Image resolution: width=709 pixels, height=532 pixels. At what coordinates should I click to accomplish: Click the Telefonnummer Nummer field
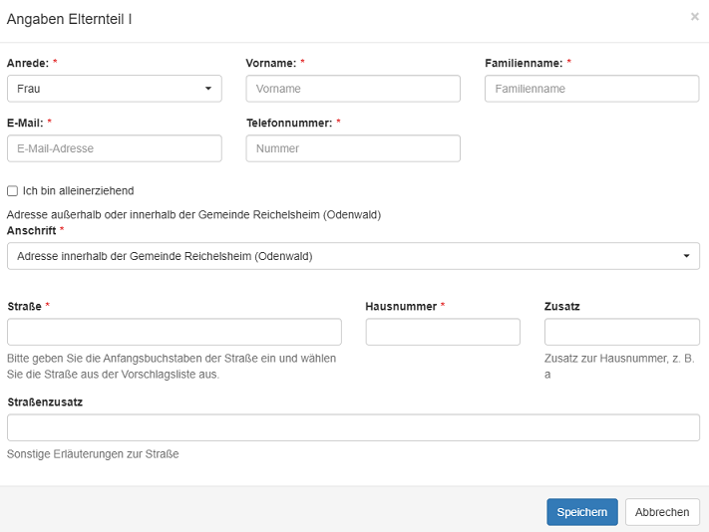[x=353, y=148]
